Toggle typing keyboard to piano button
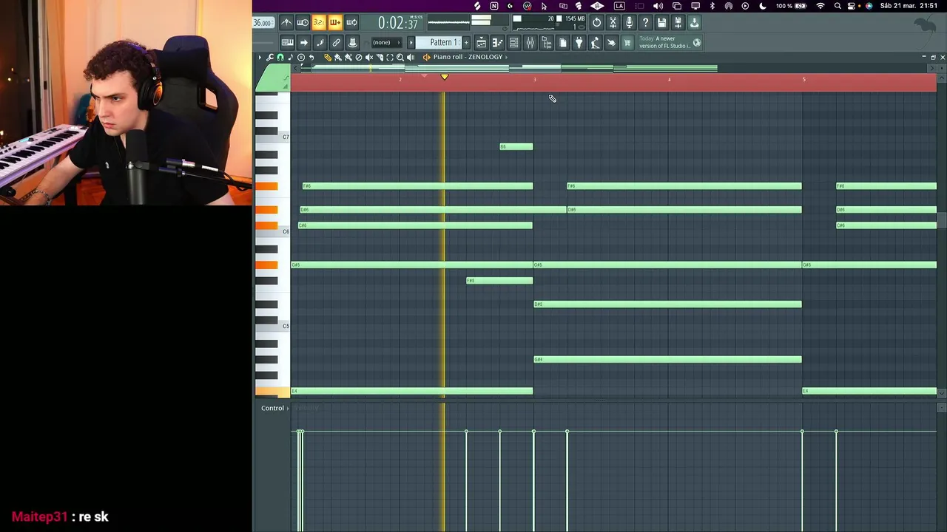This screenshot has height=532, width=947. [287, 42]
